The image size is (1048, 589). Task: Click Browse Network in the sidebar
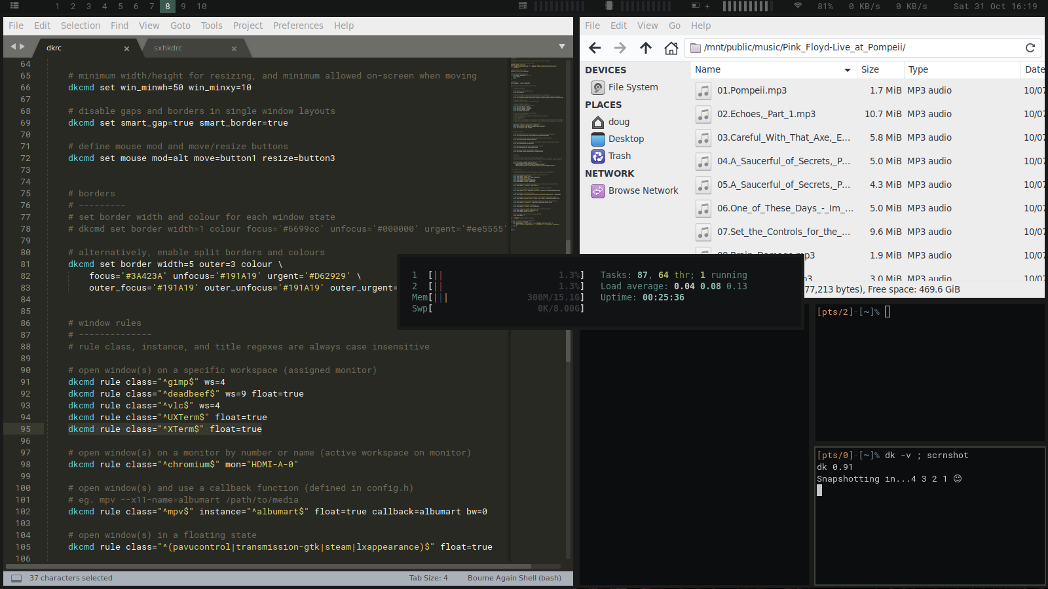pos(643,190)
